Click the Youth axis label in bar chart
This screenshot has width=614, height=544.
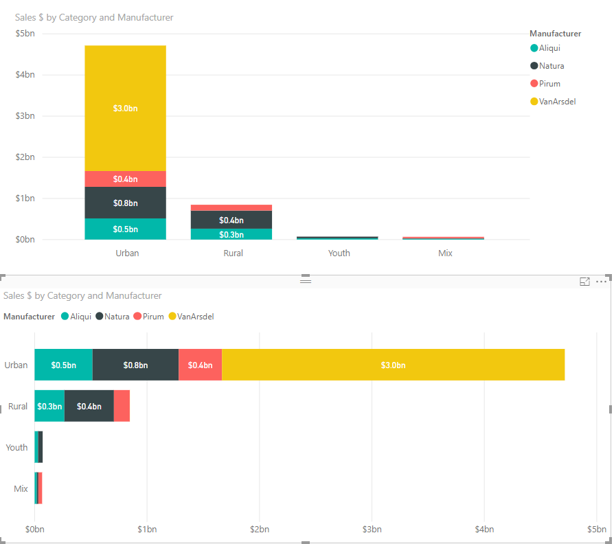pyautogui.click(x=17, y=447)
